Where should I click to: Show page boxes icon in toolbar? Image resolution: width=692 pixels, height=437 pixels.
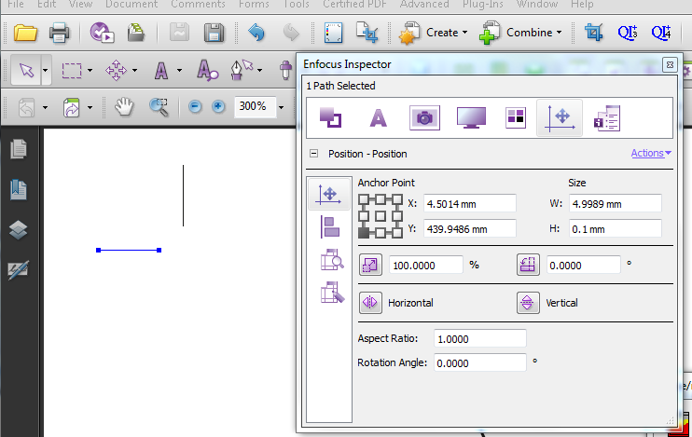coord(333,33)
